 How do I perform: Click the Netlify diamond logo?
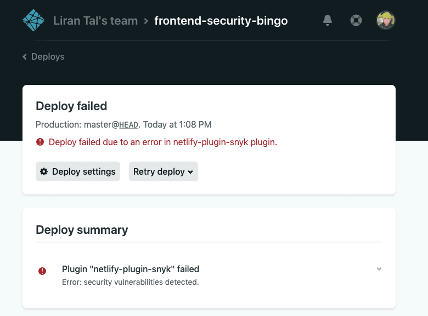click(x=33, y=20)
